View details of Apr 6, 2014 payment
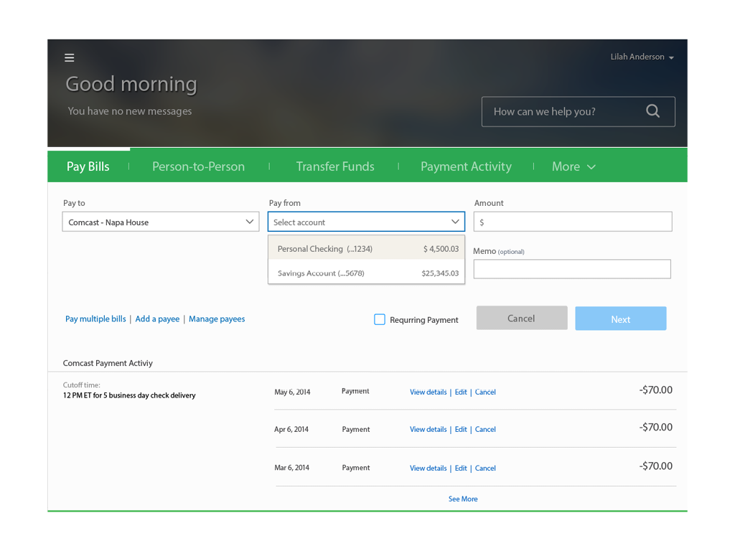 point(428,429)
